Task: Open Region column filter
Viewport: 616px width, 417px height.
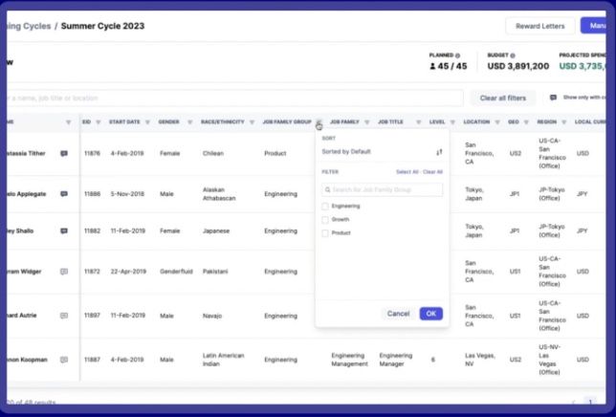Action: (564, 122)
